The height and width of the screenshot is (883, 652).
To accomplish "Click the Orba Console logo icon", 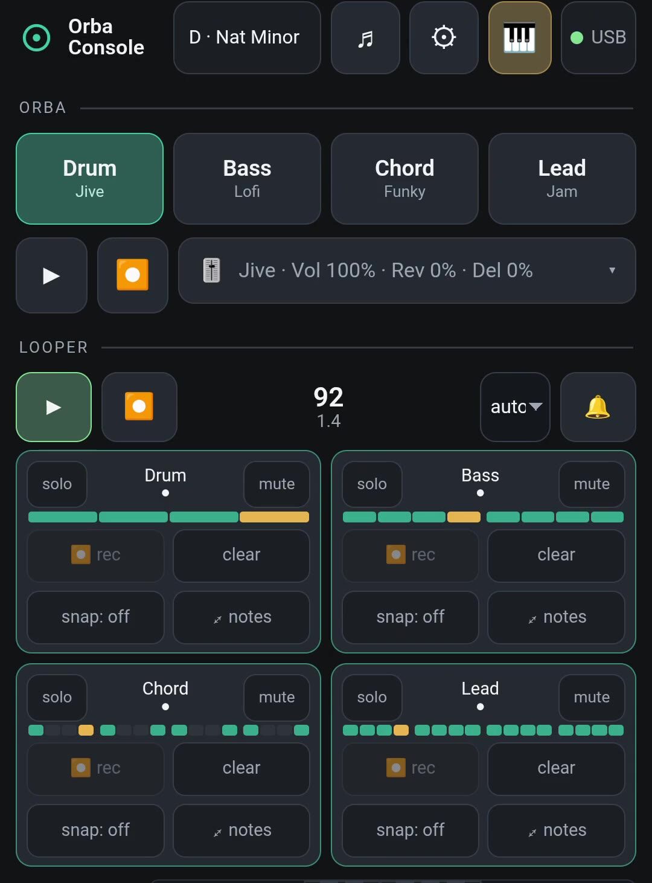I will pyautogui.click(x=36, y=37).
